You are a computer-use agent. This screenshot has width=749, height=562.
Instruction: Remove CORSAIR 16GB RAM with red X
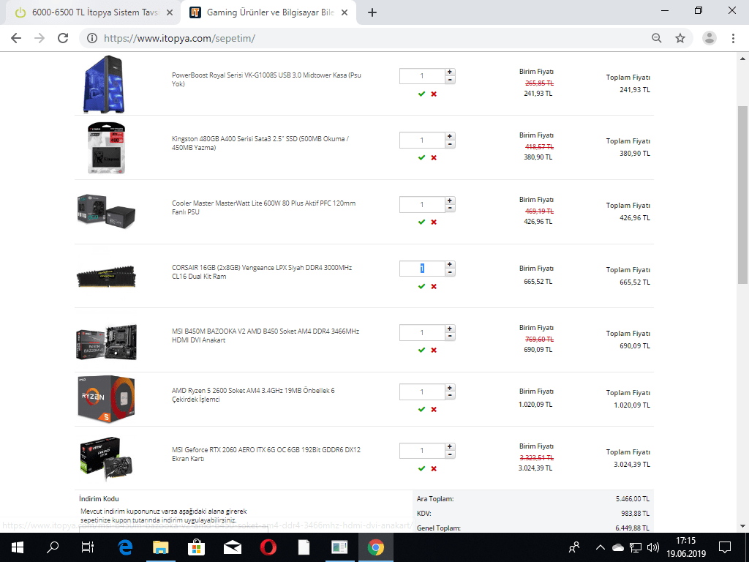(x=434, y=286)
